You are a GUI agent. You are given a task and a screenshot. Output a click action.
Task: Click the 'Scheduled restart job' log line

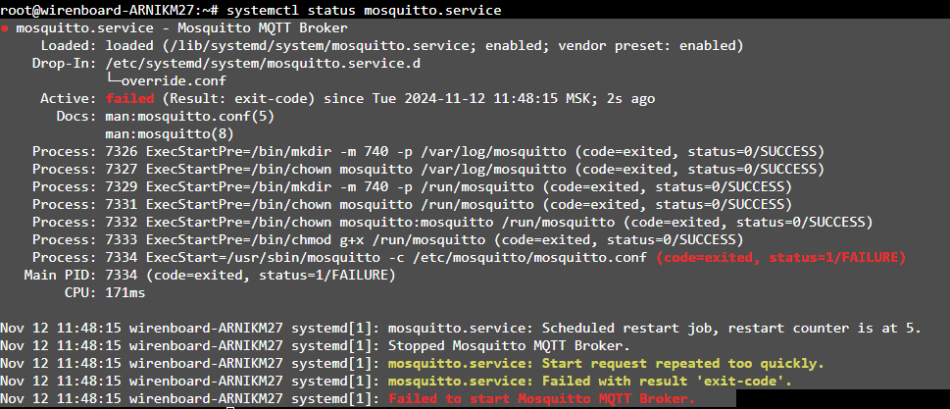461,329
